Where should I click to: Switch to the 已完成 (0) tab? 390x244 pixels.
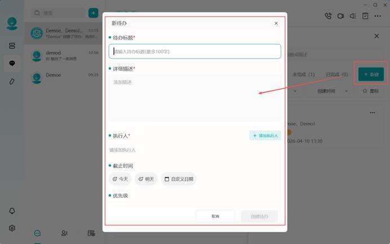pos(337,74)
